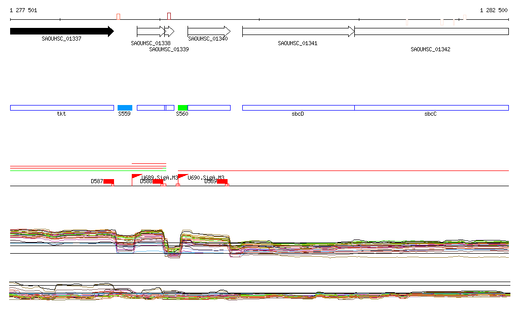This screenshot has height=310, width=519.
Task: Click the U689.SigA.M3 promoter flag
Action: pos(136,177)
